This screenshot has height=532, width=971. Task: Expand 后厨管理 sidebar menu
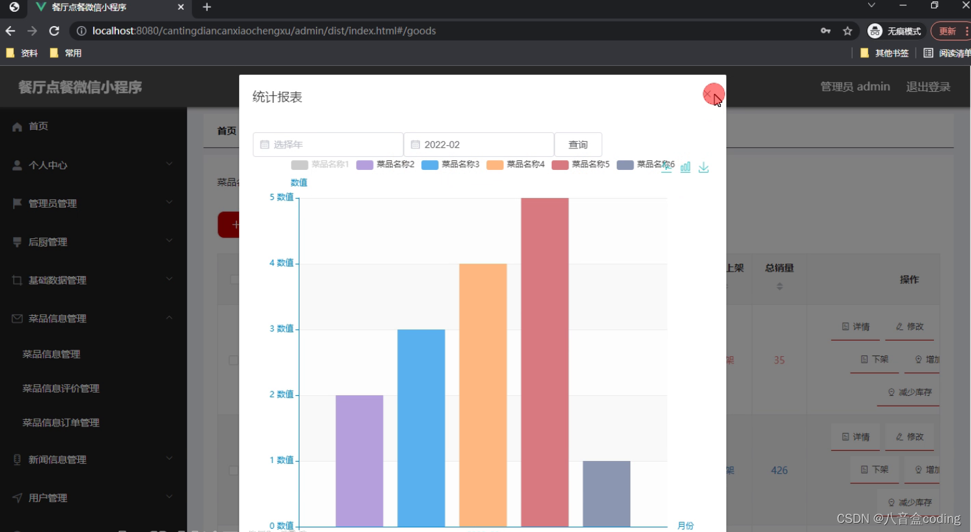click(x=93, y=242)
